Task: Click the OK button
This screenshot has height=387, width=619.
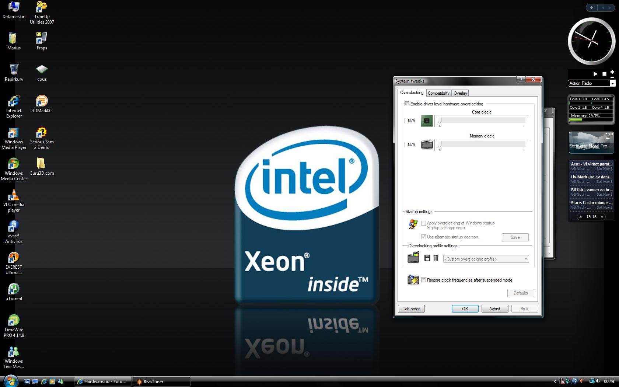Action: (465, 309)
